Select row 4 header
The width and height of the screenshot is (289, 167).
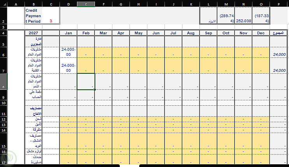click(4, 33)
